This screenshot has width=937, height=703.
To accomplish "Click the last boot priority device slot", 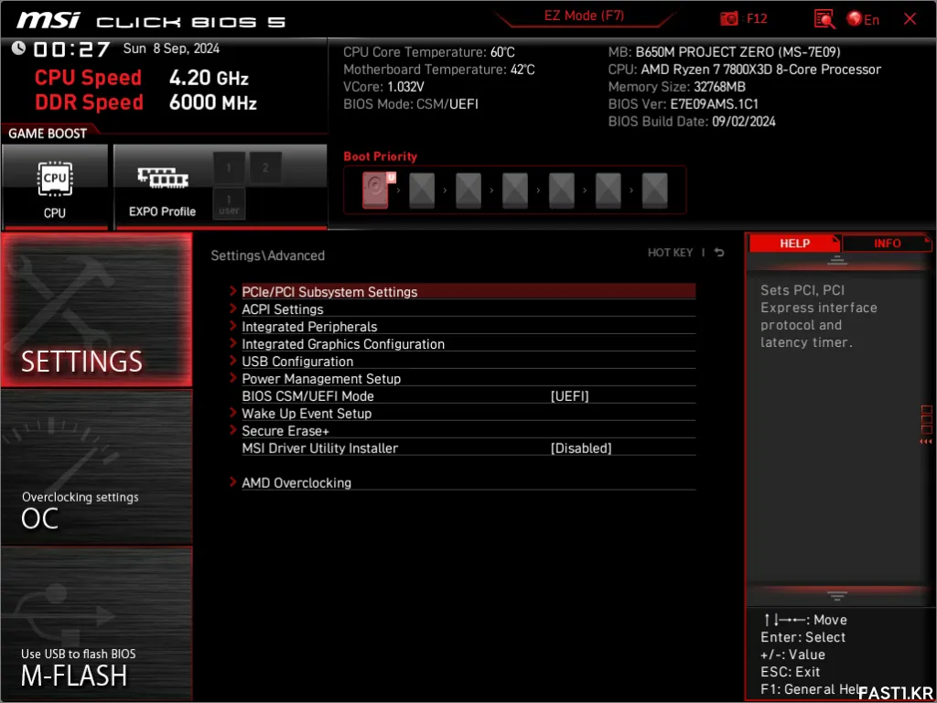I will click(x=655, y=190).
